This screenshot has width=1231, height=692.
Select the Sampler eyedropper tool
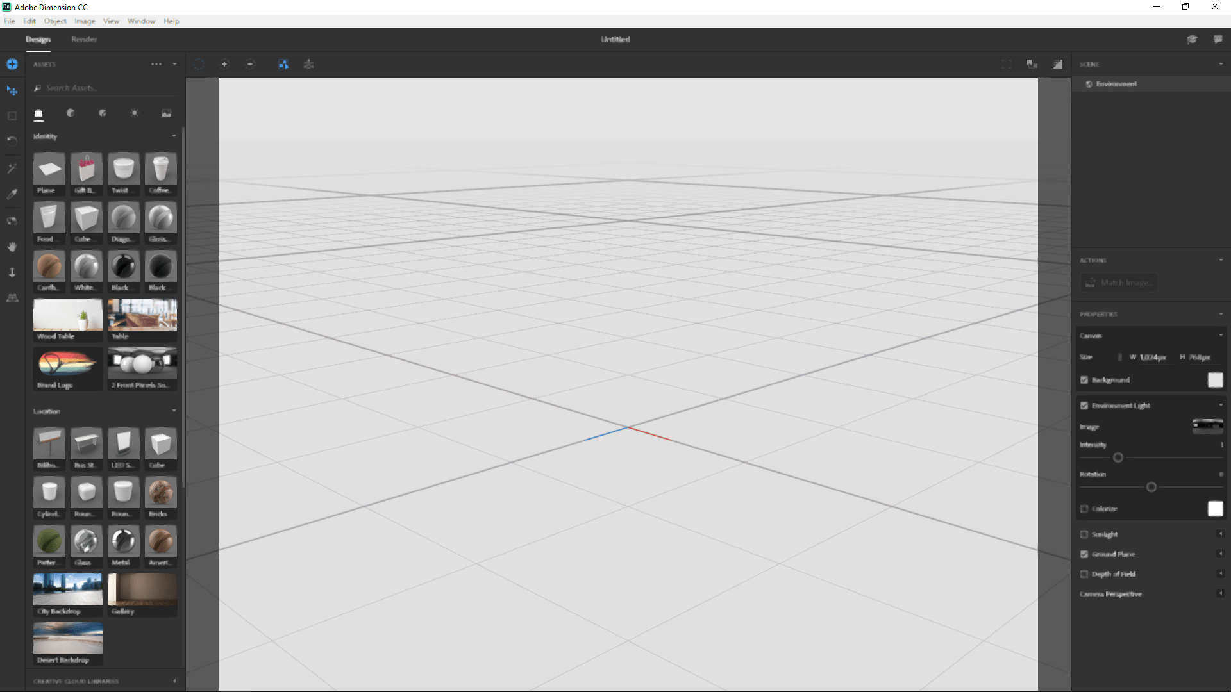[12, 194]
